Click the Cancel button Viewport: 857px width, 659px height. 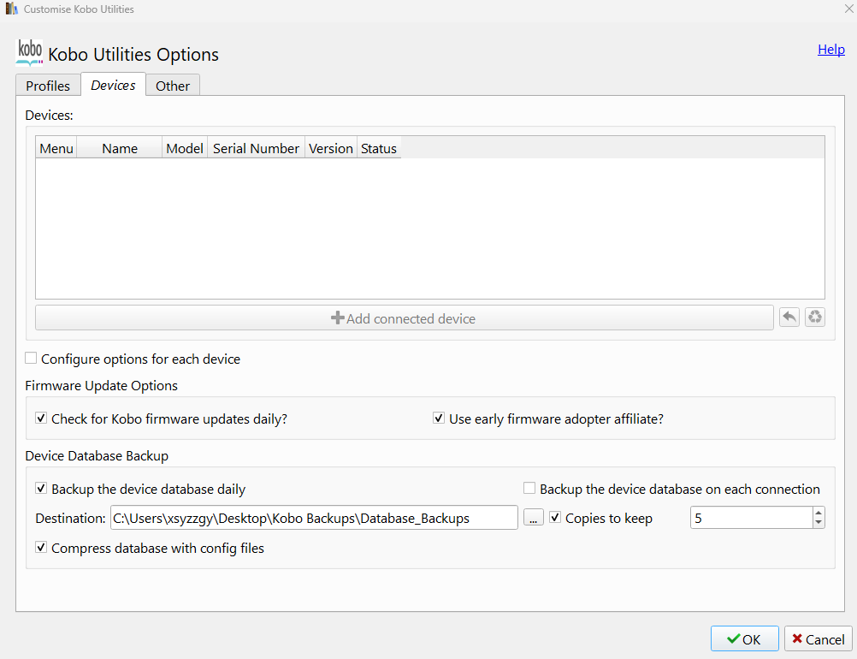click(819, 638)
